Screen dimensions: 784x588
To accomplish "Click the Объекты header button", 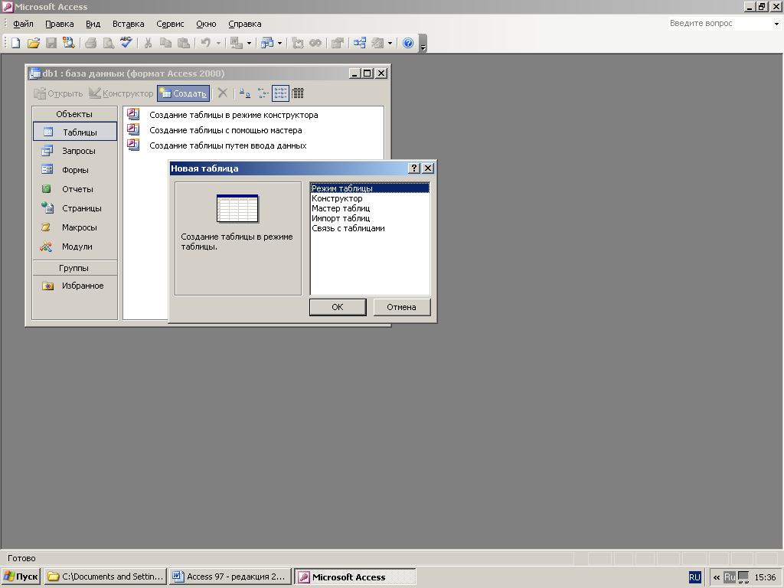I will click(x=74, y=114).
